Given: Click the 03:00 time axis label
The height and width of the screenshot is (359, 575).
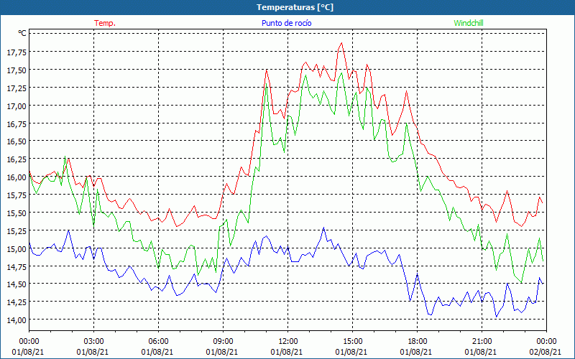Looking at the screenshot, I should click(94, 342).
